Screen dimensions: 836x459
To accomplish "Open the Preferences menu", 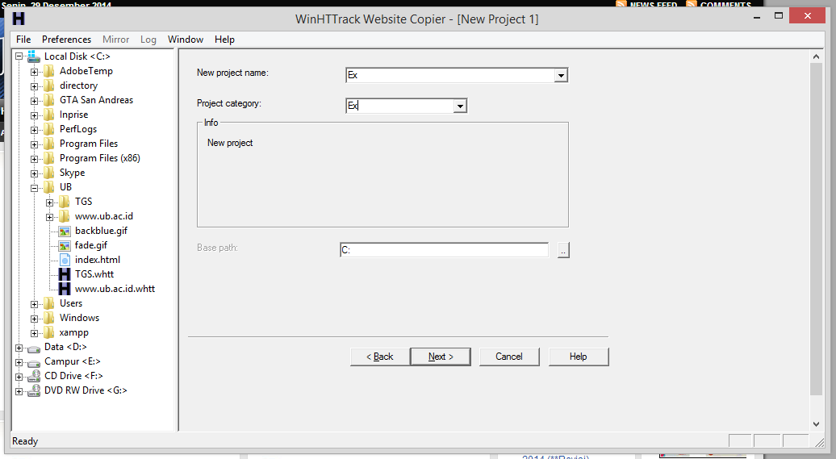I will point(67,40).
